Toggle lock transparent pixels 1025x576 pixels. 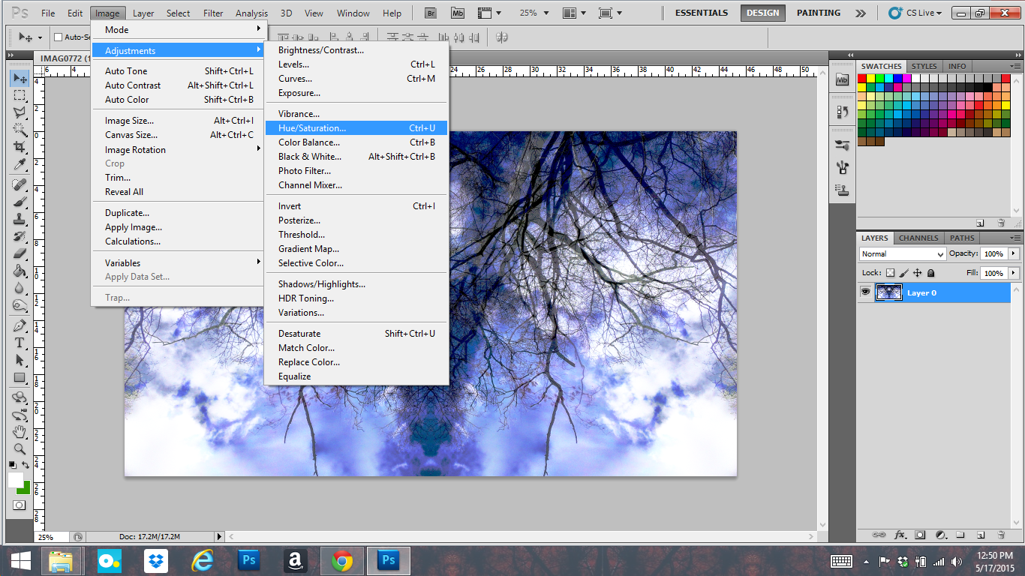[x=891, y=273]
